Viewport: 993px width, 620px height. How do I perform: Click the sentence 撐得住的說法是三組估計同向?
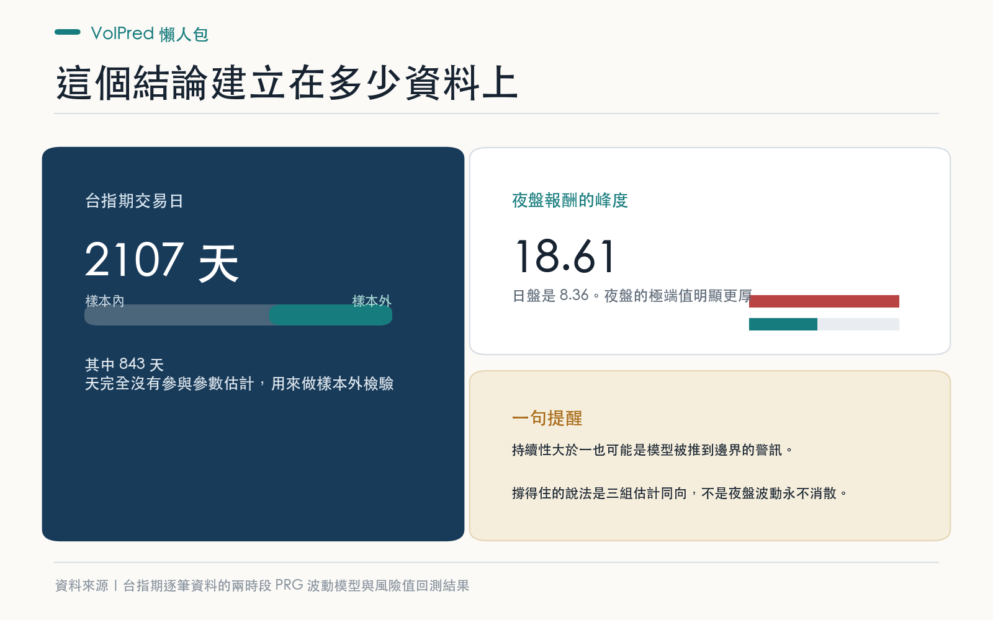(x=600, y=494)
